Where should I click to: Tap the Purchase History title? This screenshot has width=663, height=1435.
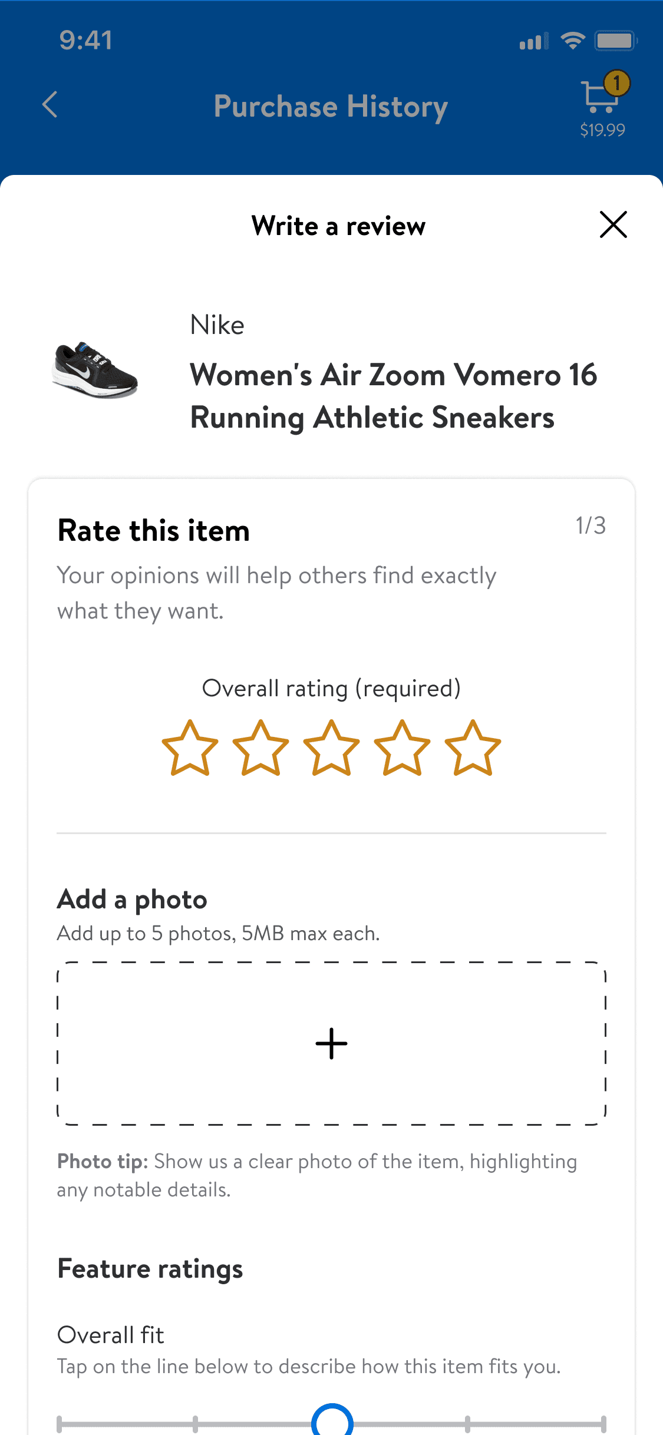(x=331, y=107)
